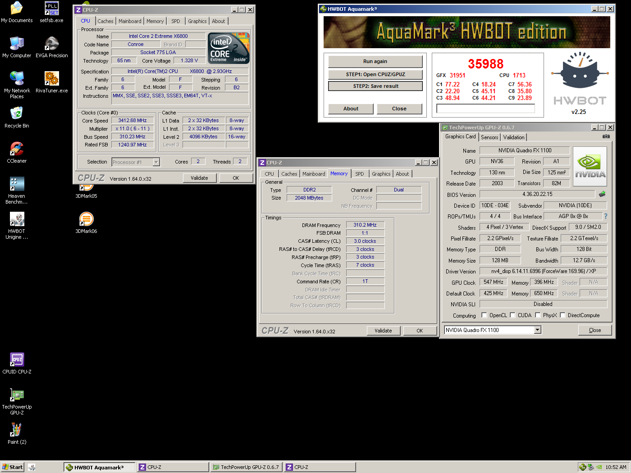Toggle the PhysX checkbox
631x473 pixels.
[538, 315]
